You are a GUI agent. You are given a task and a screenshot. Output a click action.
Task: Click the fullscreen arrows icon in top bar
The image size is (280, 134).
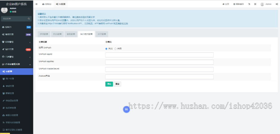click(x=255, y=4)
